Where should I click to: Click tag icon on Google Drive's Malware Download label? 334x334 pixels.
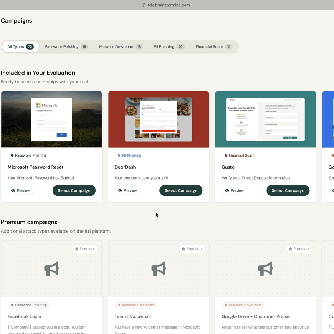226,305
